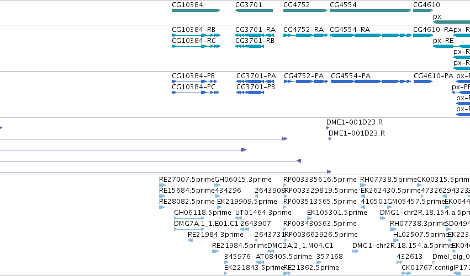The height and width of the screenshot is (276, 470).
Task: Open protein CG4752-PA
Action: (x=304, y=76)
